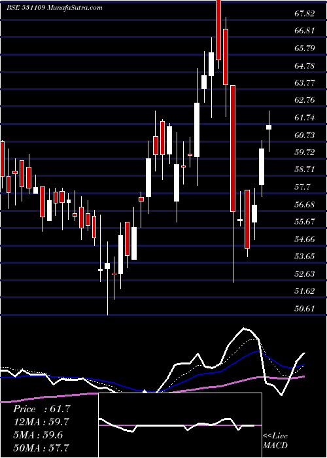This screenshot has width=327, height=458.
Task: Click the 58.71 price axis label
Action: pos(305,169)
